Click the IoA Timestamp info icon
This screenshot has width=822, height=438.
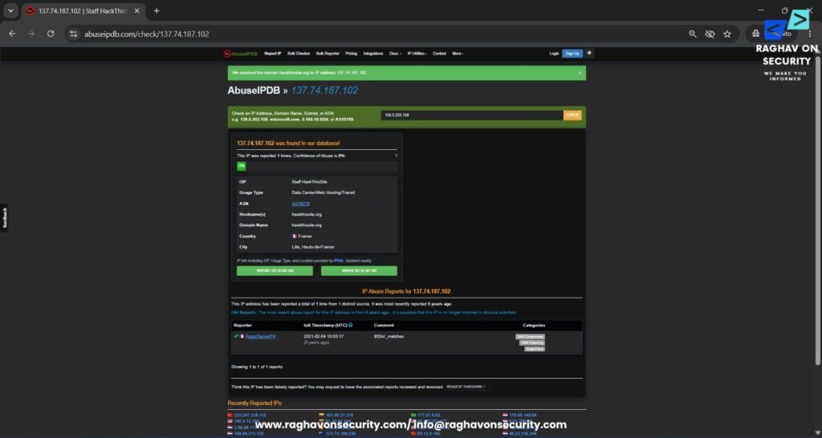click(x=350, y=325)
